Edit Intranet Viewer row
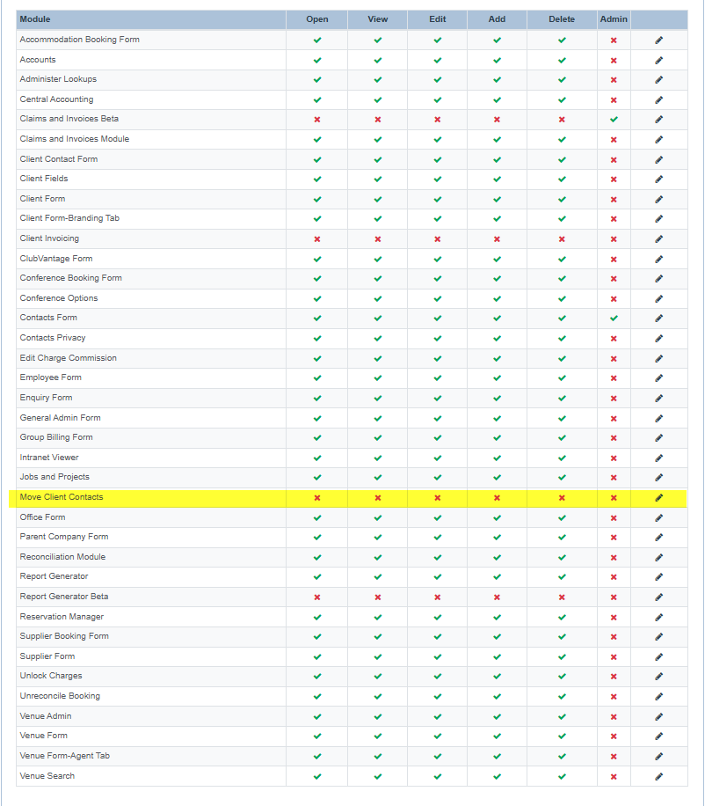Viewport: 705px width, 806px height. (x=658, y=458)
